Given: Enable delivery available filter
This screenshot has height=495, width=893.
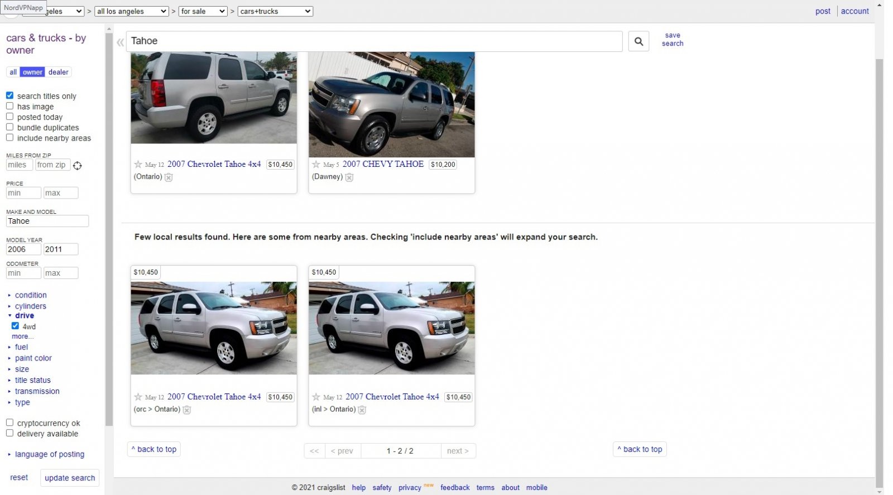Looking at the screenshot, I should pyautogui.click(x=9, y=433).
